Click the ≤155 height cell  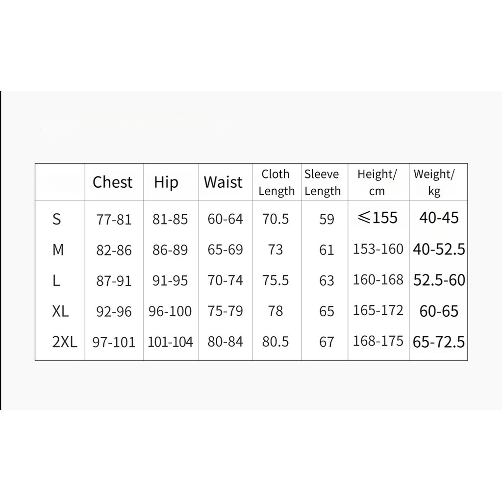(377, 218)
